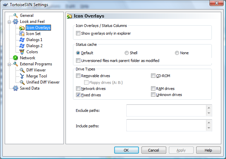This screenshot has height=159, width=226.
Task: Click the Cancel button
Action: (x=154, y=150)
